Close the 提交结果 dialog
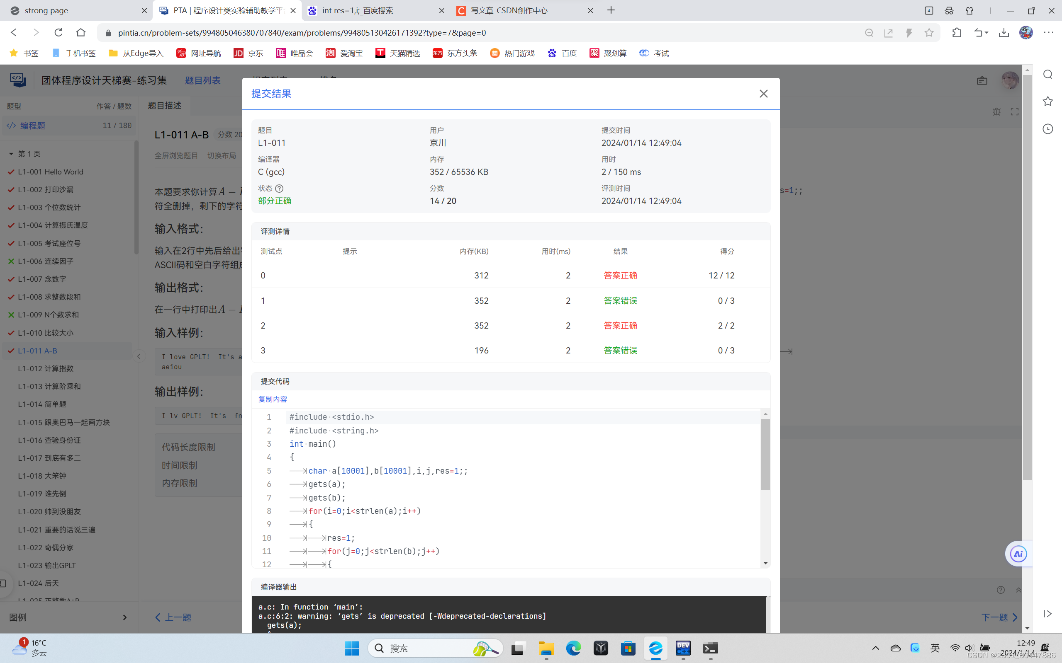This screenshot has height=663, width=1062. click(763, 94)
